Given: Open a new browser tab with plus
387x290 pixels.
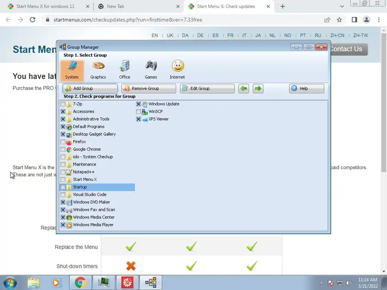Looking at the screenshot, I should tap(283, 6).
